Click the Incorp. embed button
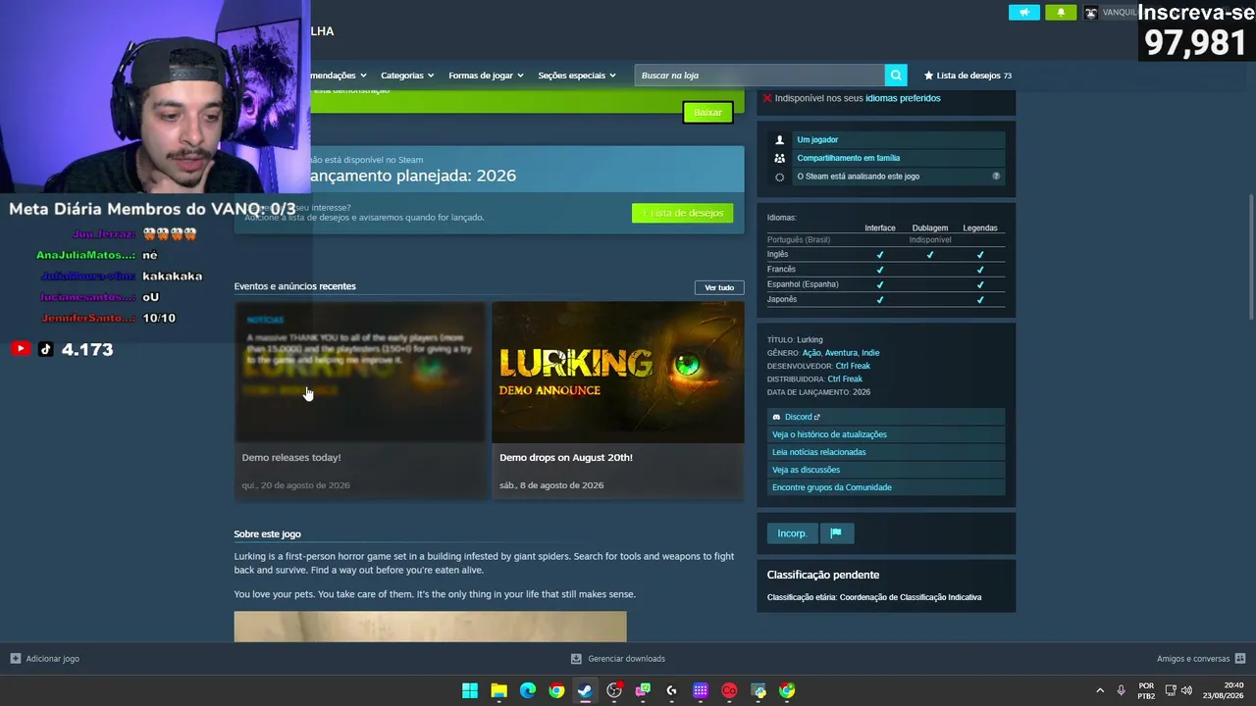1256x706 pixels. [792, 533]
